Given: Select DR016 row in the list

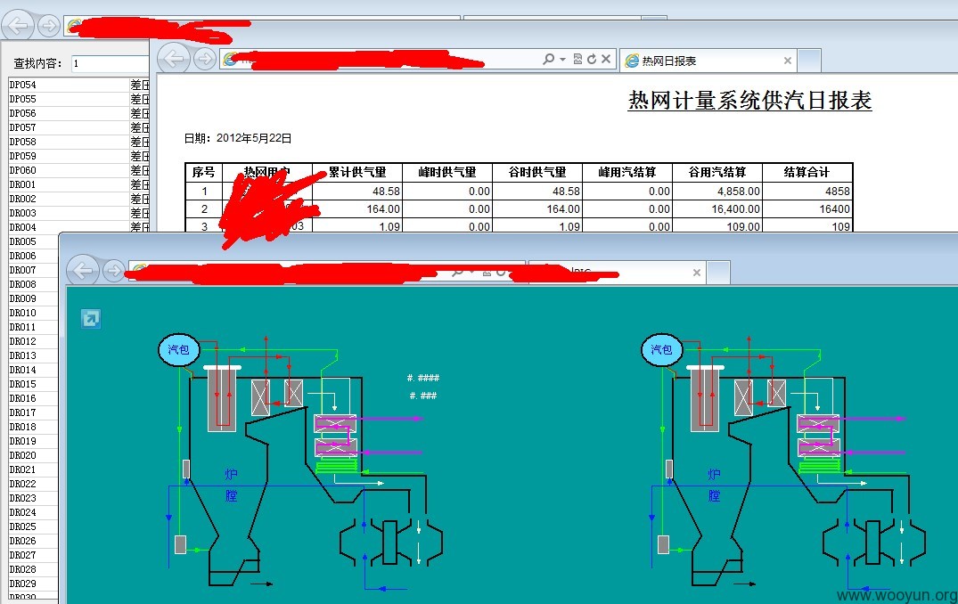Looking at the screenshot, I should tap(33, 398).
